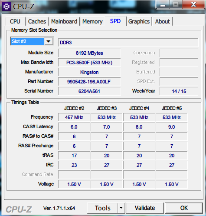Screen dimensions: 206x216
Task: Click the empty SPD Ext. field
Action: pos(179,82)
